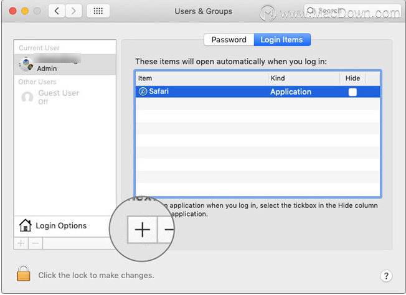This screenshot has width=406, height=295.
Task: Click the Admin user avatar
Action: 26,64
